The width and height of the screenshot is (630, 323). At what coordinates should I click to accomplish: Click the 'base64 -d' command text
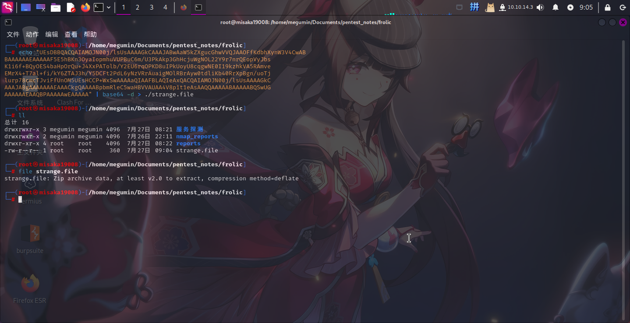point(118,94)
